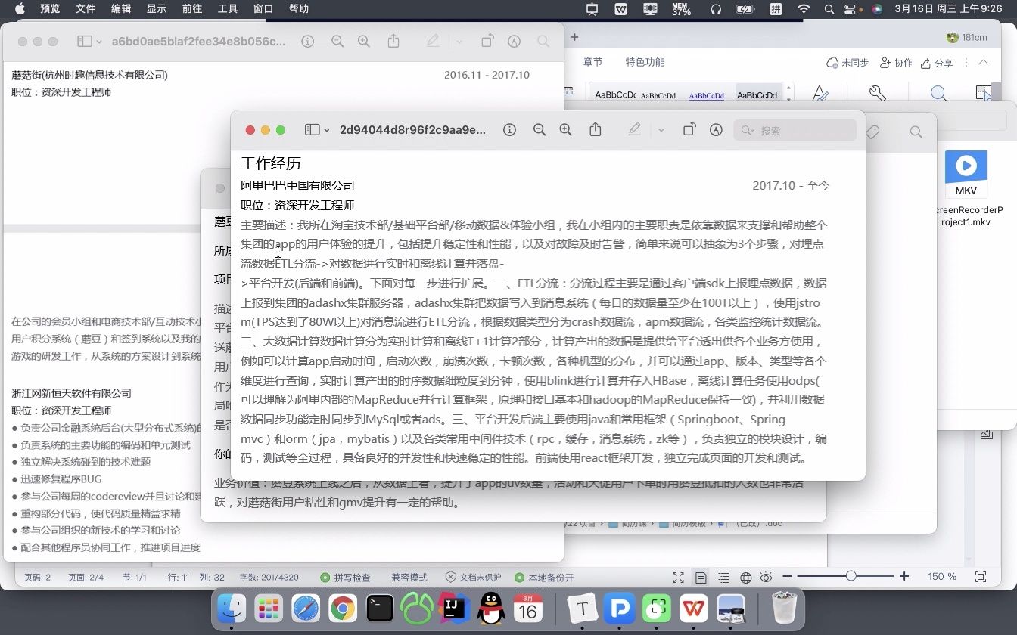Share document from front Preview window
Screen dimensions: 1017x635
(x=596, y=129)
